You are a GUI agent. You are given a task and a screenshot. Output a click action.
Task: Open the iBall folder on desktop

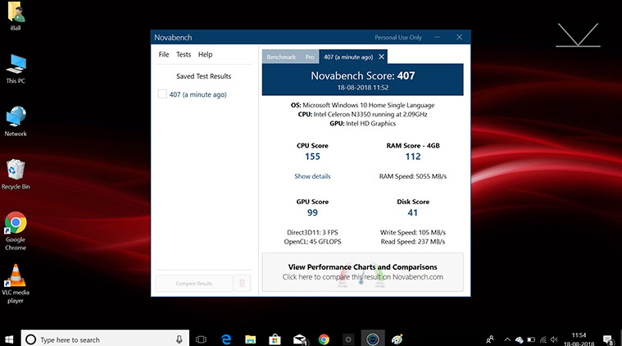tap(16, 13)
